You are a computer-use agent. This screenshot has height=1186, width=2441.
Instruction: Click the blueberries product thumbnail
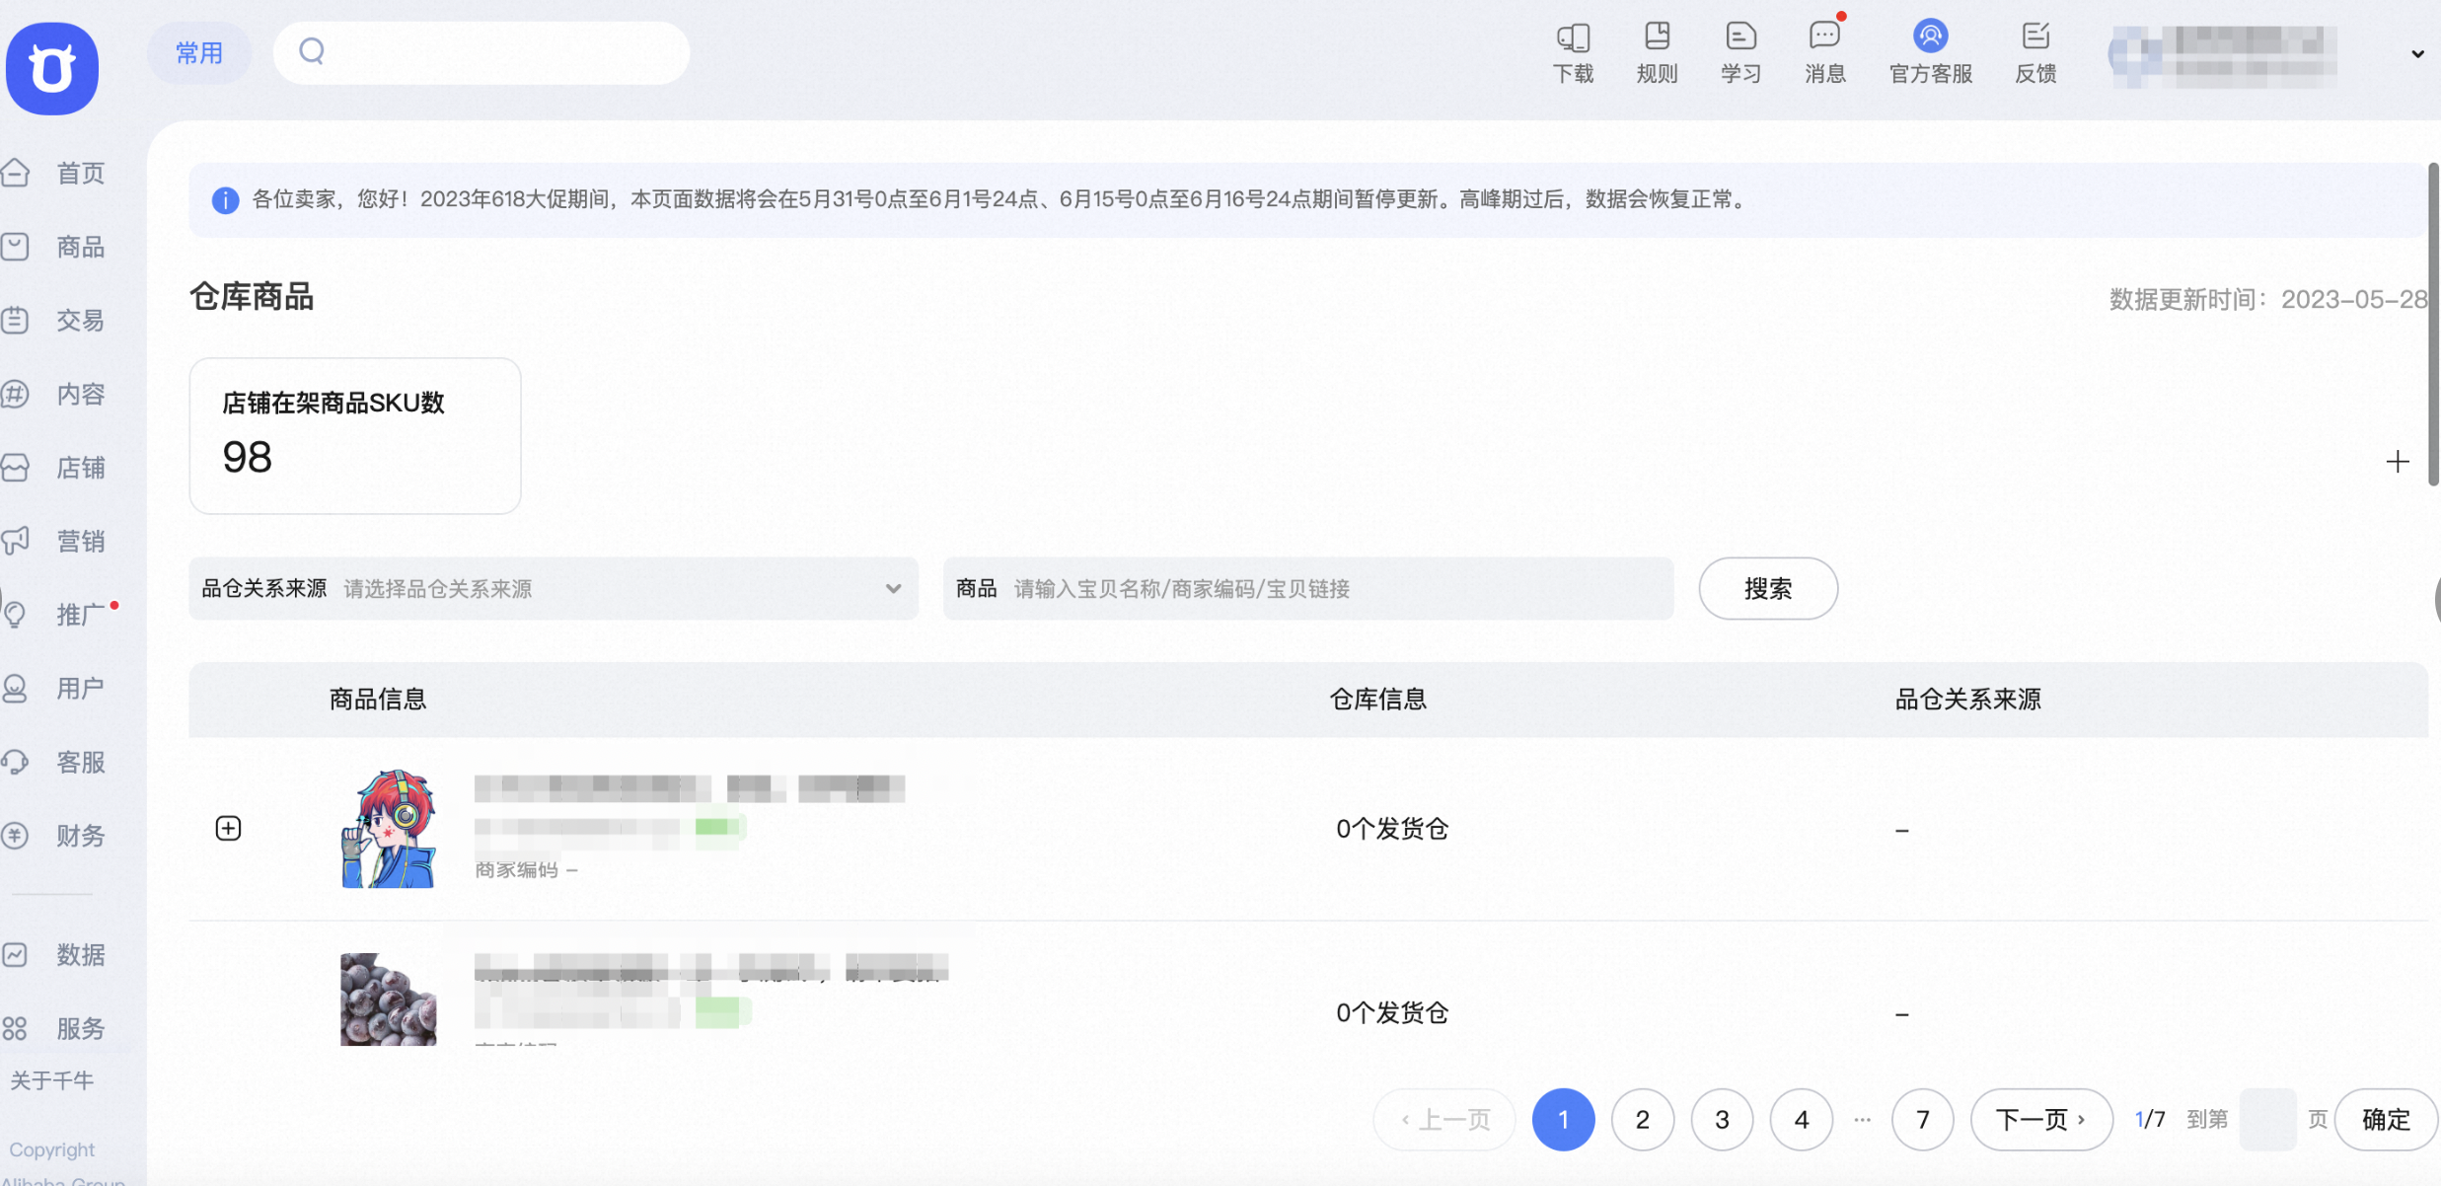388,1000
